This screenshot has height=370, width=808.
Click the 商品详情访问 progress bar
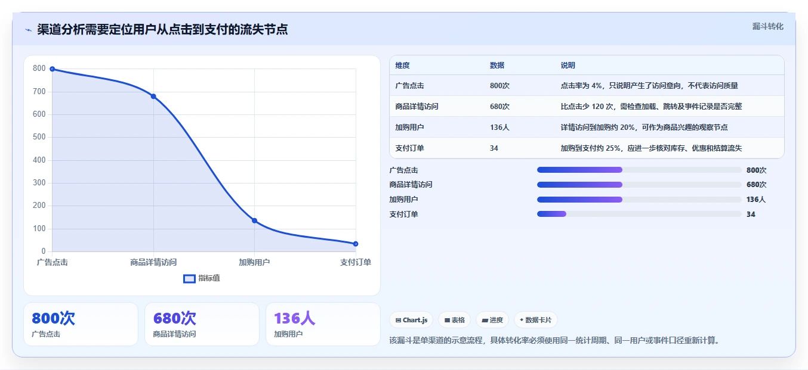[639, 185]
